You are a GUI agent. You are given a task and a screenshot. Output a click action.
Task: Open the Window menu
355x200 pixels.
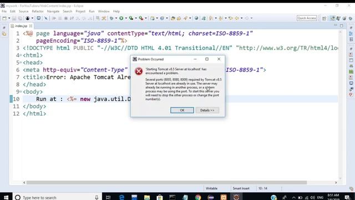104,11
